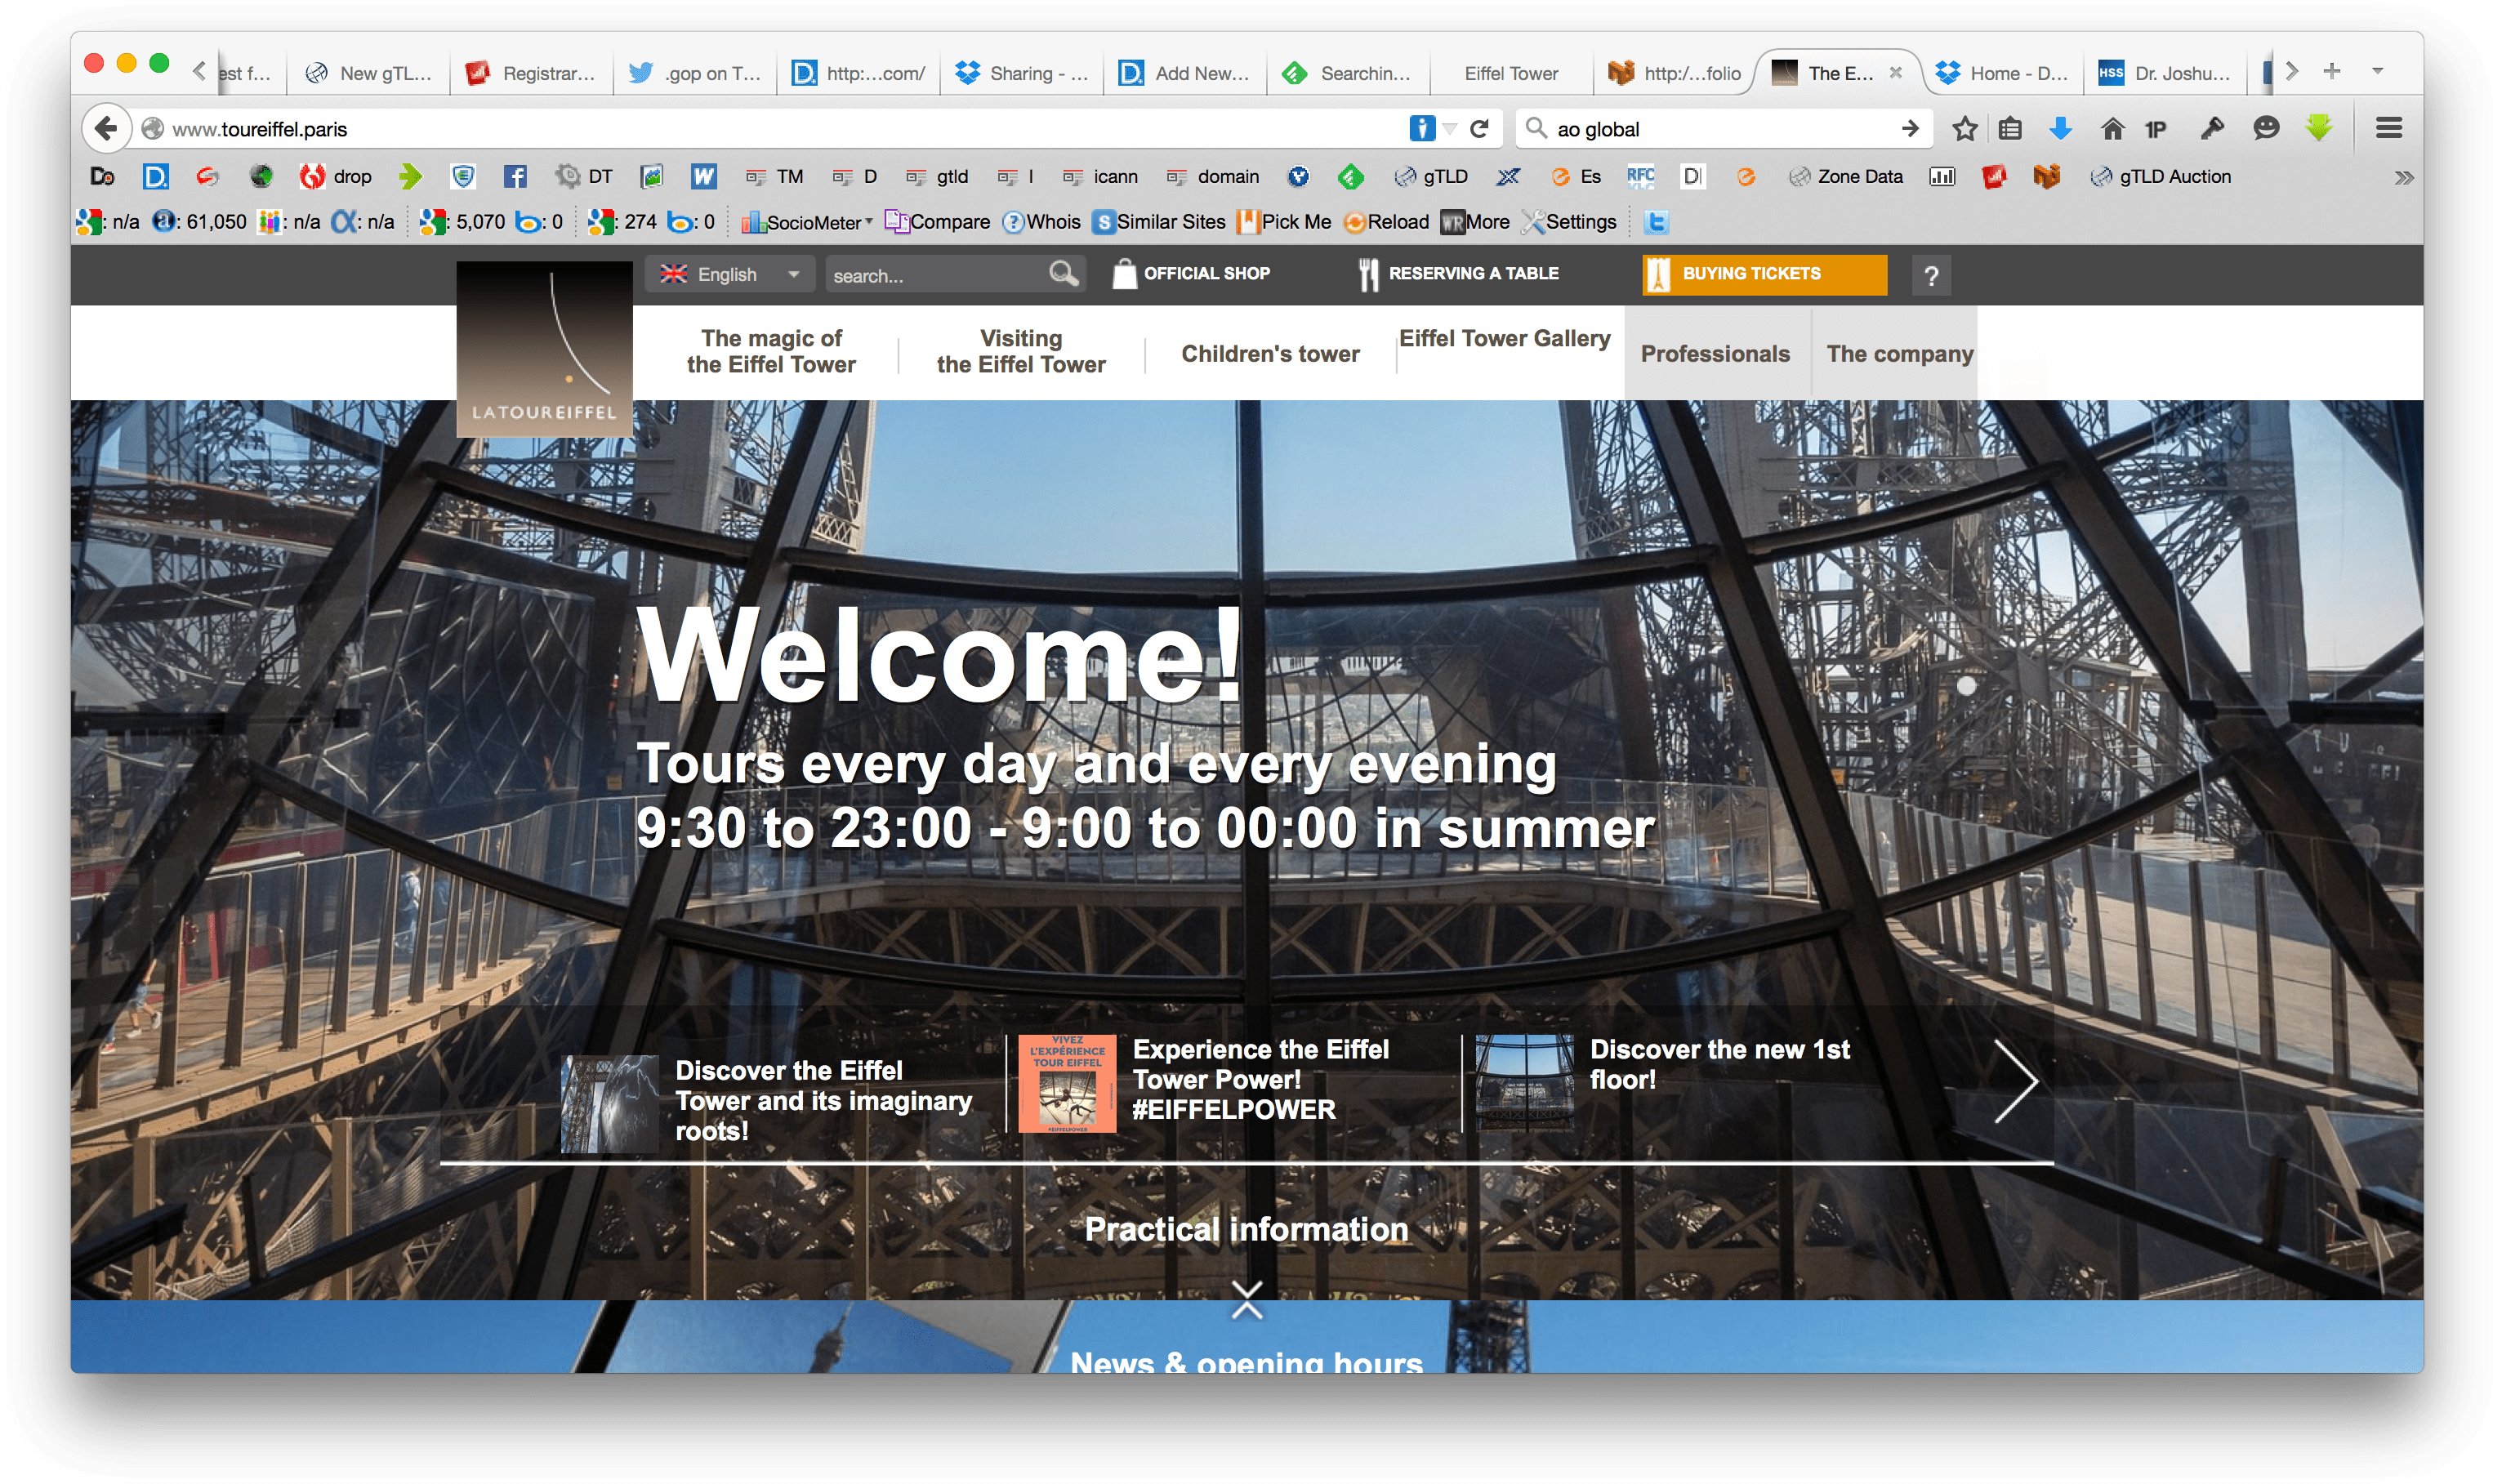Click the site search magnifier icon
Image resolution: width=2493 pixels, height=1484 pixels.
1062,273
